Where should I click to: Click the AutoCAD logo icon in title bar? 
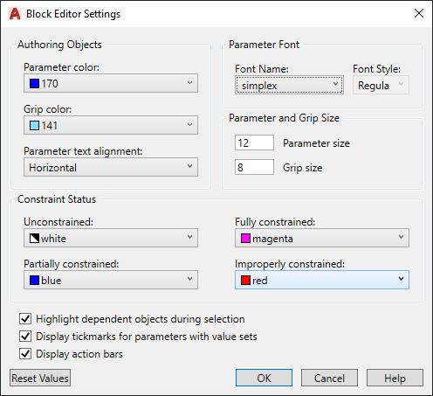pyautogui.click(x=15, y=14)
